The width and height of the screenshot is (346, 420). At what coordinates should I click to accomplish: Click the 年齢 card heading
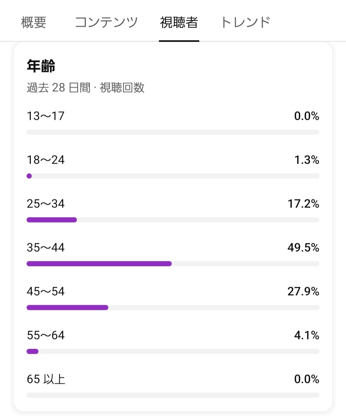click(x=41, y=66)
